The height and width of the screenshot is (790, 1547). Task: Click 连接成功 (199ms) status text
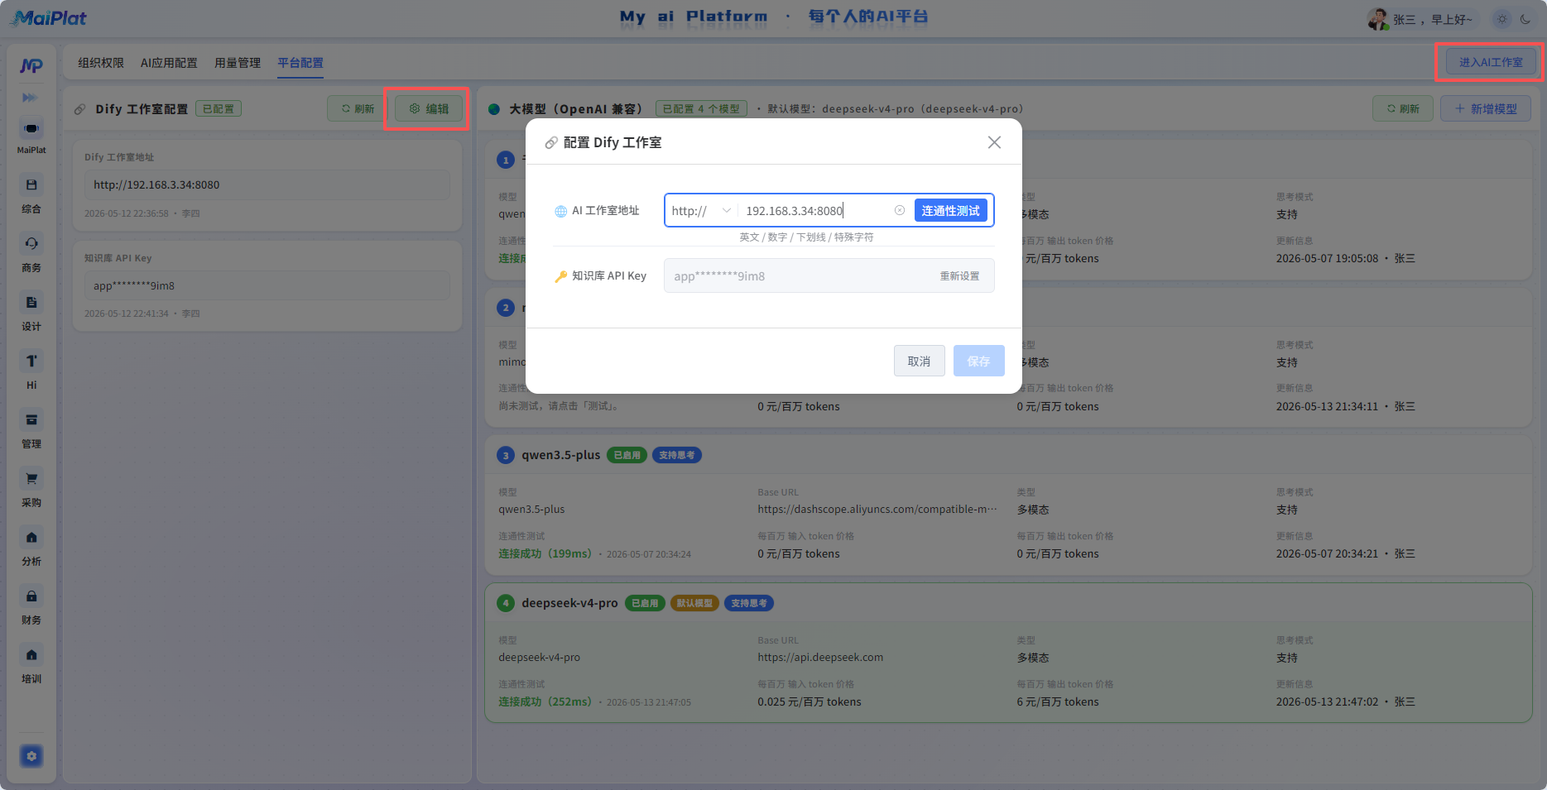[x=545, y=553]
